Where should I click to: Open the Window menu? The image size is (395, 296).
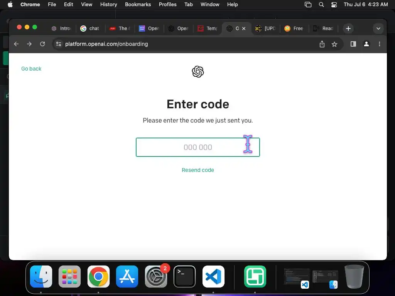pyautogui.click(x=210, y=4)
